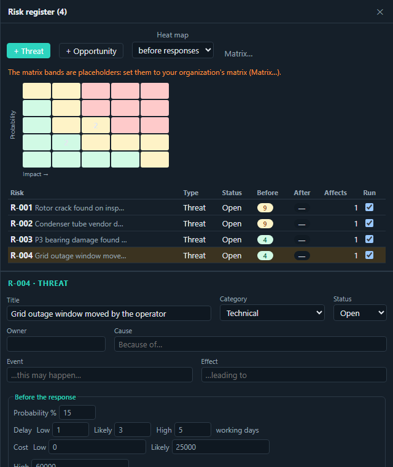Edit the Title field Grid outage window
Screen dimensions: 393x467
109,314
